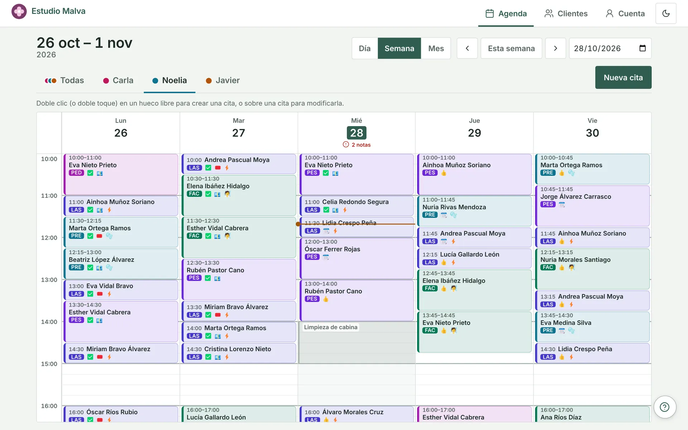Screen dimensions: 688x430
Task: Click the 28/10/2026 date field
Action: (610, 48)
